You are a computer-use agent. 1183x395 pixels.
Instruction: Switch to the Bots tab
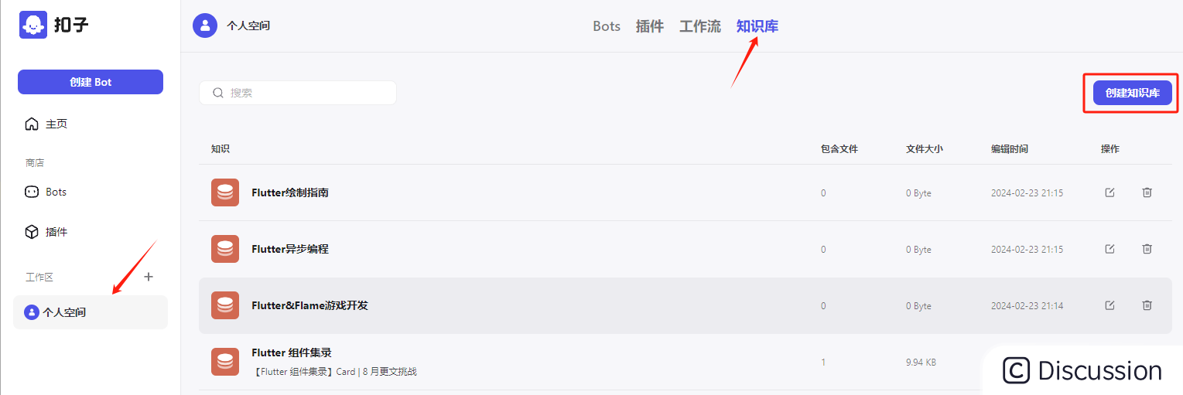click(x=607, y=26)
